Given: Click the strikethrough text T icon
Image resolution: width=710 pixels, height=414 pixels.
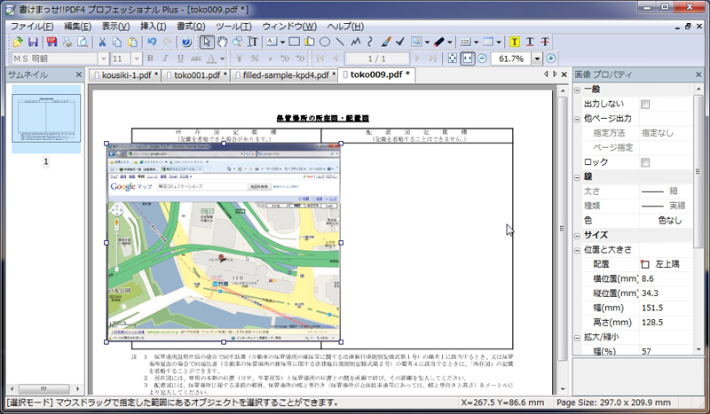Looking at the screenshot, I should (x=545, y=42).
